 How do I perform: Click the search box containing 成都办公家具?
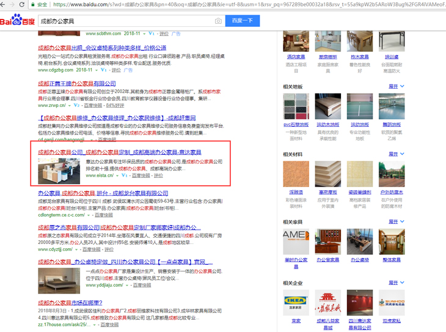[x=122, y=21]
